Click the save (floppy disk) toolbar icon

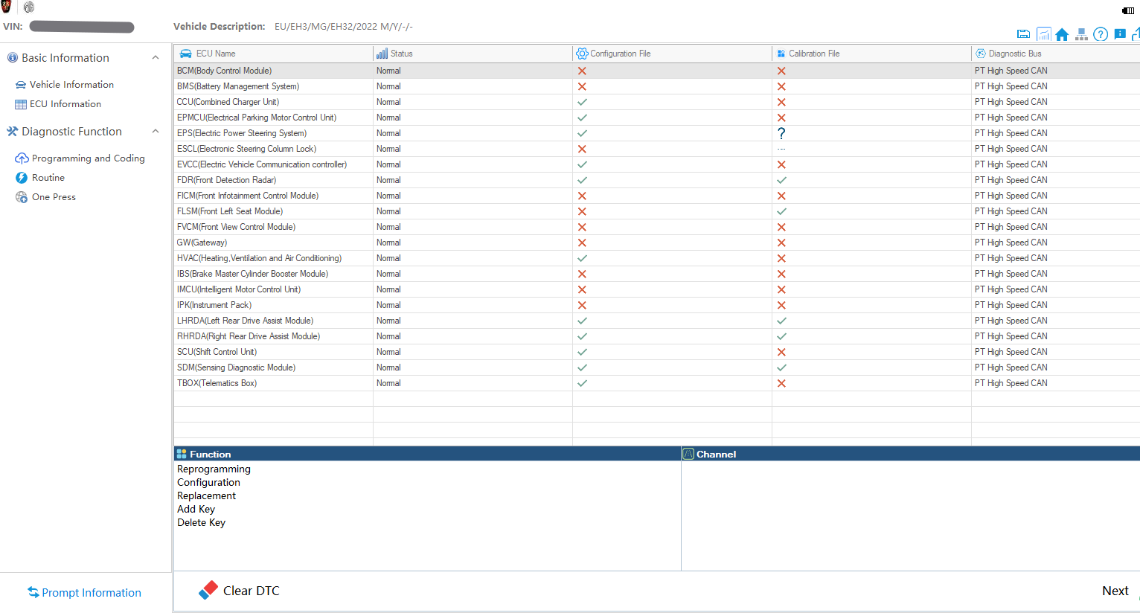coord(1023,34)
